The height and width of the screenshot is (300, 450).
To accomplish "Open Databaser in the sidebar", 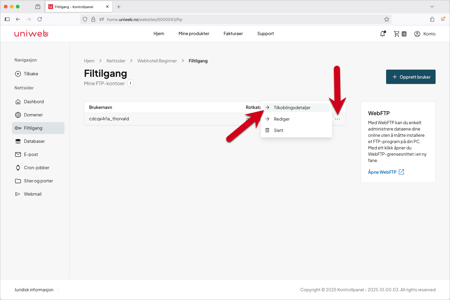I will click(x=38, y=141).
